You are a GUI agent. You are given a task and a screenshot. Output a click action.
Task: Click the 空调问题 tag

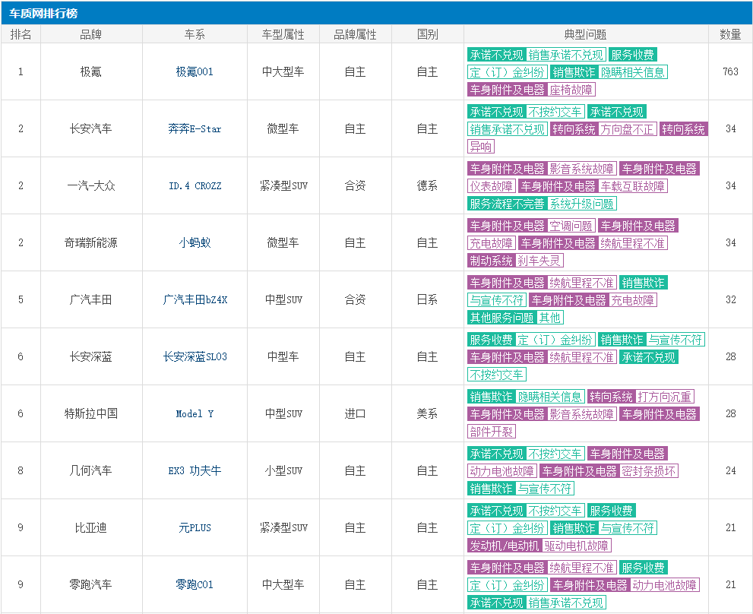[x=571, y=226]
